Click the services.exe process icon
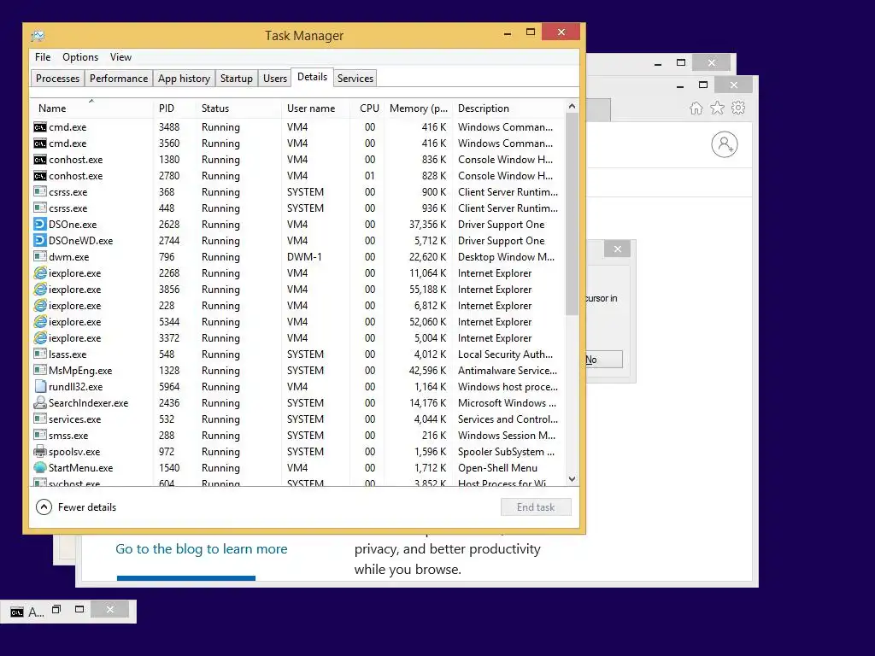This screenshot has height=656, width=875. pos(39,419)
